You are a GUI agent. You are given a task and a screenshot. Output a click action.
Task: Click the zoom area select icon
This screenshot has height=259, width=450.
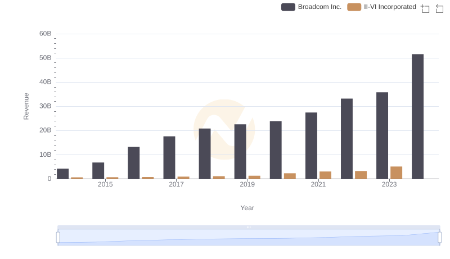point(425,8)
